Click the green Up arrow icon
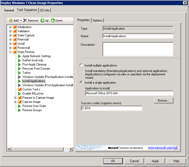189x167 pixels. pyautogui.click(x=42, y=21)
